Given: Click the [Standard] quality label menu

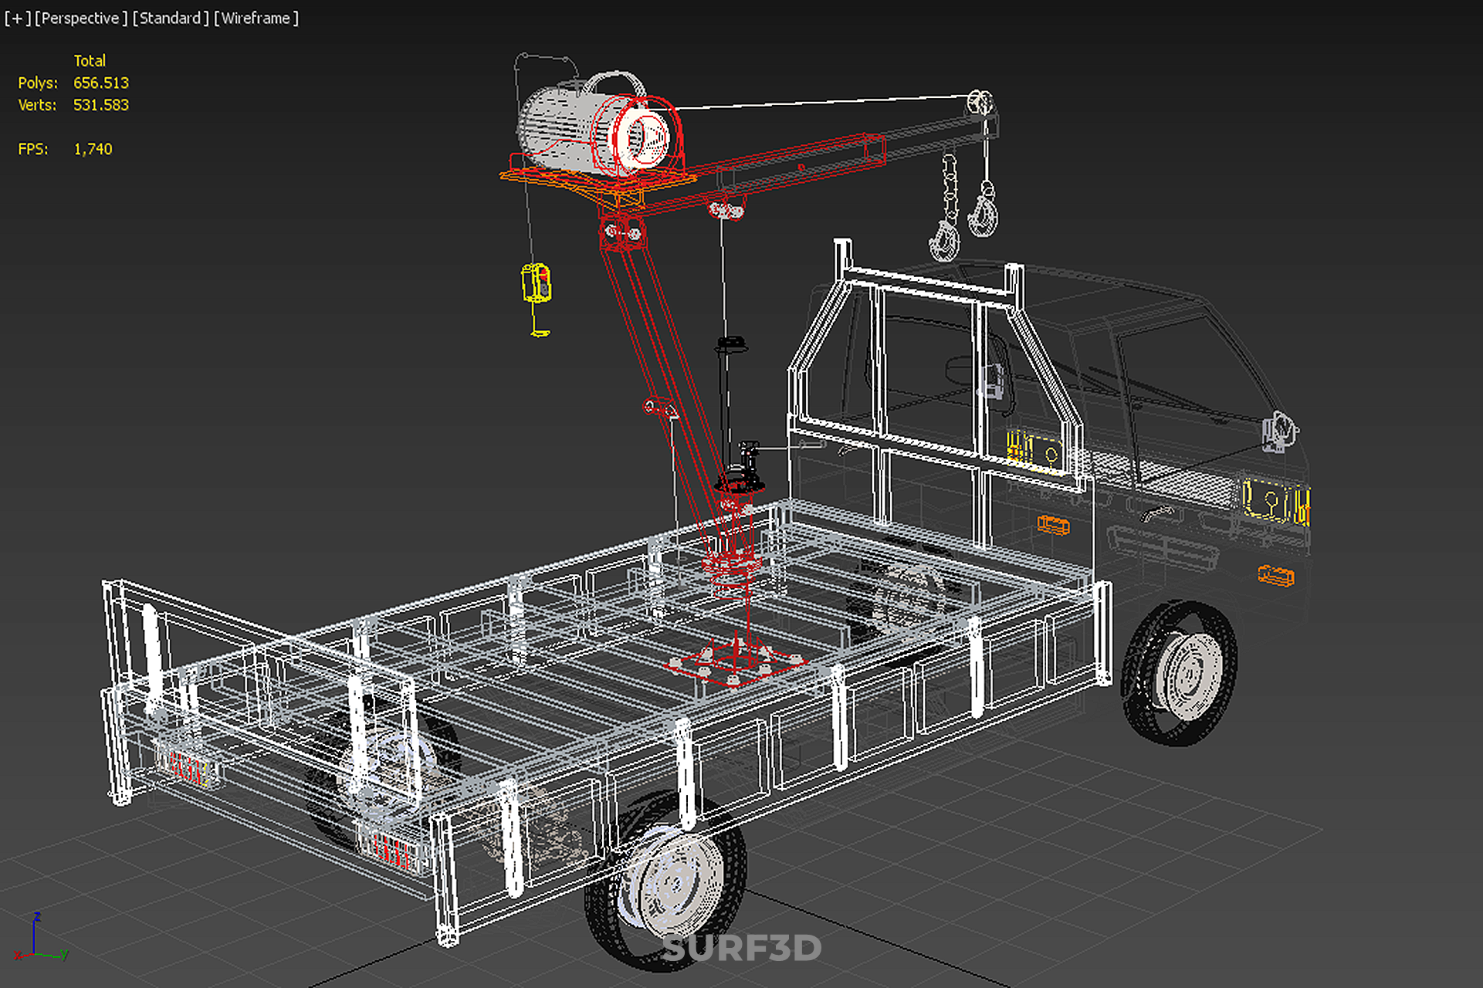Looking at the screenshot, I should [170, 18].
